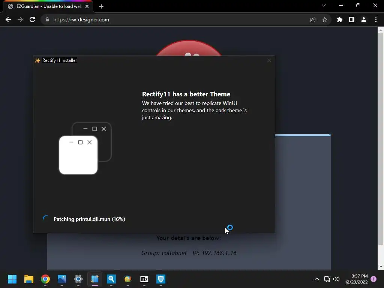The height and width of the screenshot is (288, 384).
Task: Switch to Chrome from taskbar
Action: click(45, 279)
